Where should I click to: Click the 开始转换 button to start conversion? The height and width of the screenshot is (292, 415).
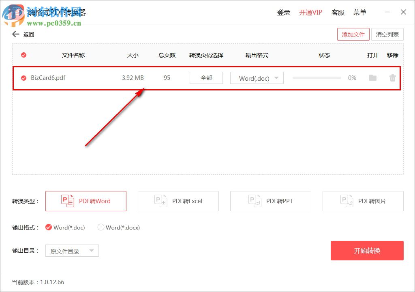367,251
